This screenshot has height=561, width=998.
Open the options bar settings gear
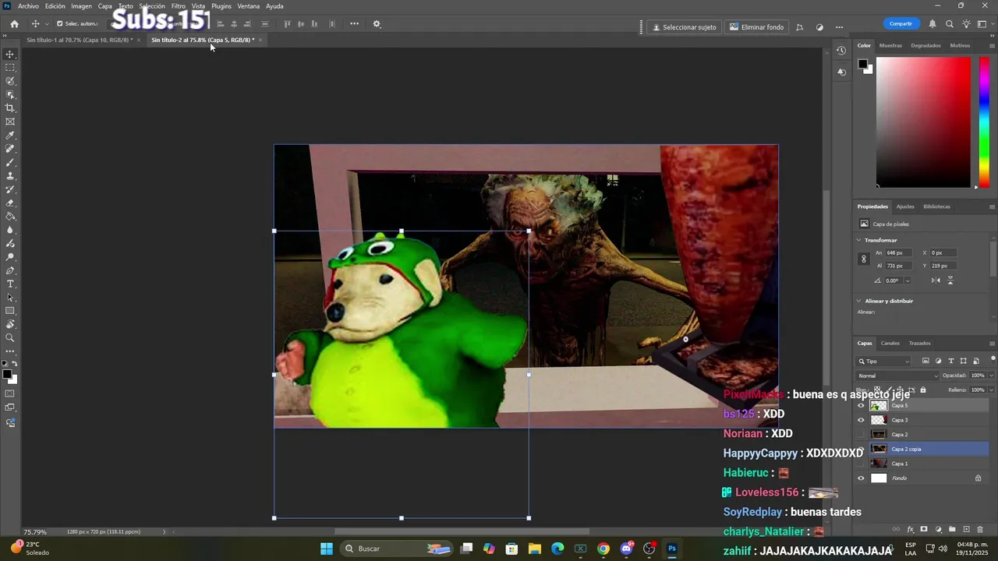377,24
